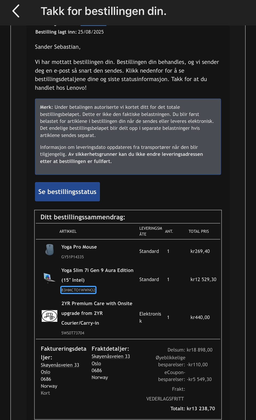Click the Totalt kr13 238,70 amount
The height and width of the screenshot is (420, 256).
click(x=193, y=409)
